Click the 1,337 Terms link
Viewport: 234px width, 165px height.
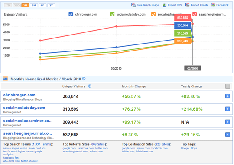tap(42, 144)
